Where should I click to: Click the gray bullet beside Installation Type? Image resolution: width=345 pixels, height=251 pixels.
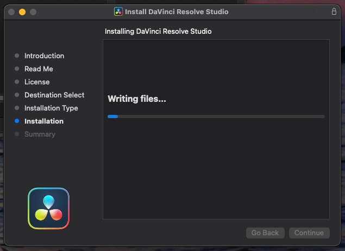click(17, 108)
